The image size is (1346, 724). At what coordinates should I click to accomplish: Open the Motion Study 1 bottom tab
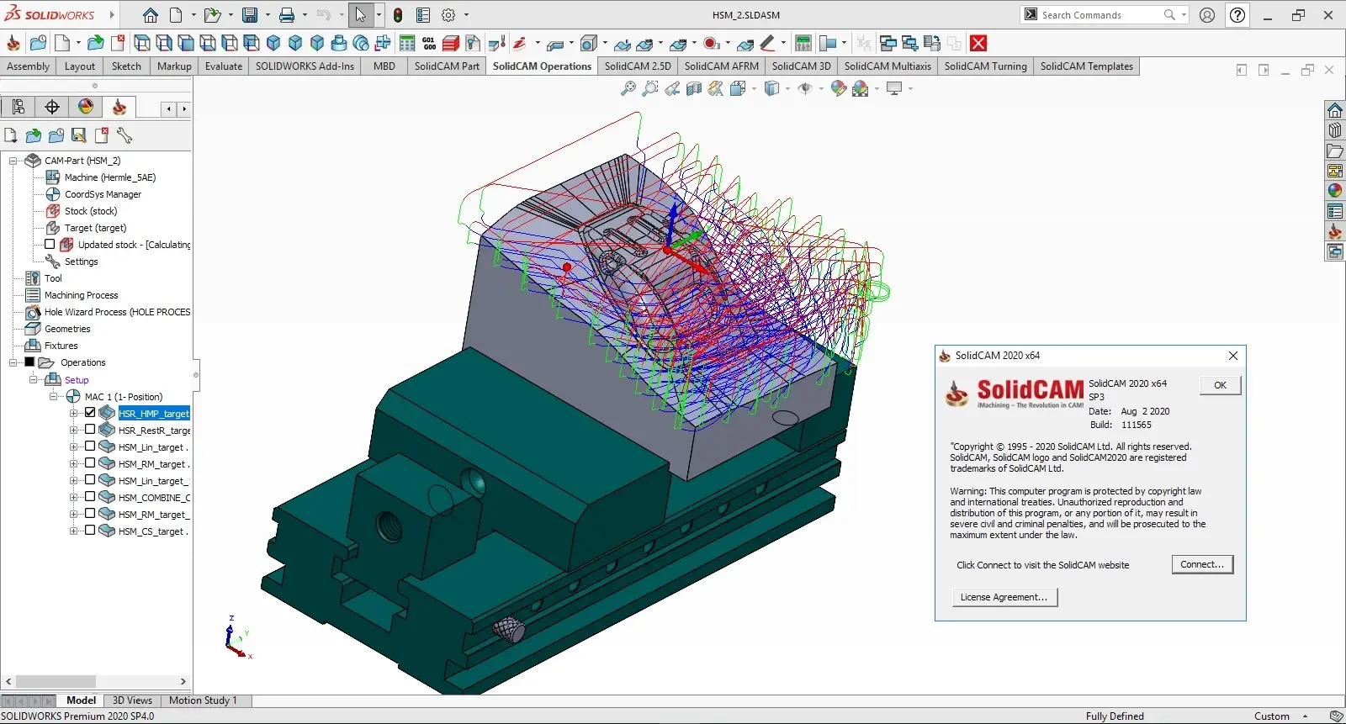pyautogui.click(x=203, y=700)
